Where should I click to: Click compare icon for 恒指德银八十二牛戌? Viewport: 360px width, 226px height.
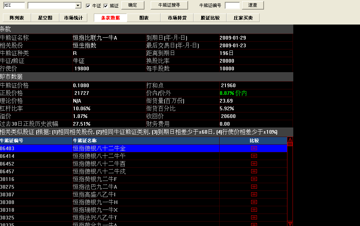click(x=254, y=171)
